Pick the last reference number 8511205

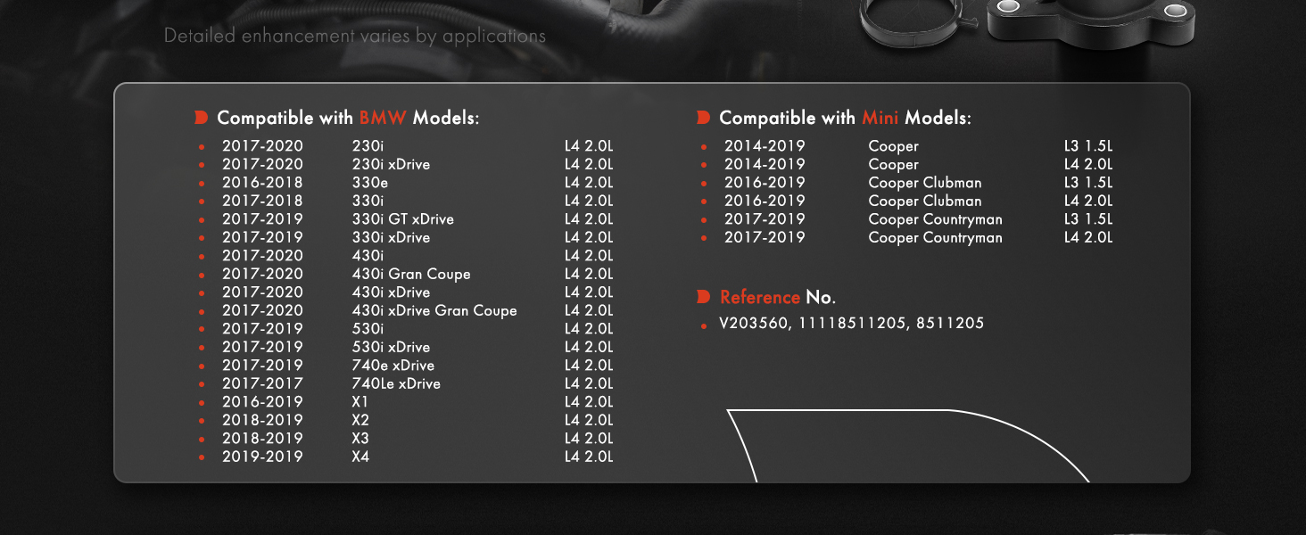click(x=950, y=324)
